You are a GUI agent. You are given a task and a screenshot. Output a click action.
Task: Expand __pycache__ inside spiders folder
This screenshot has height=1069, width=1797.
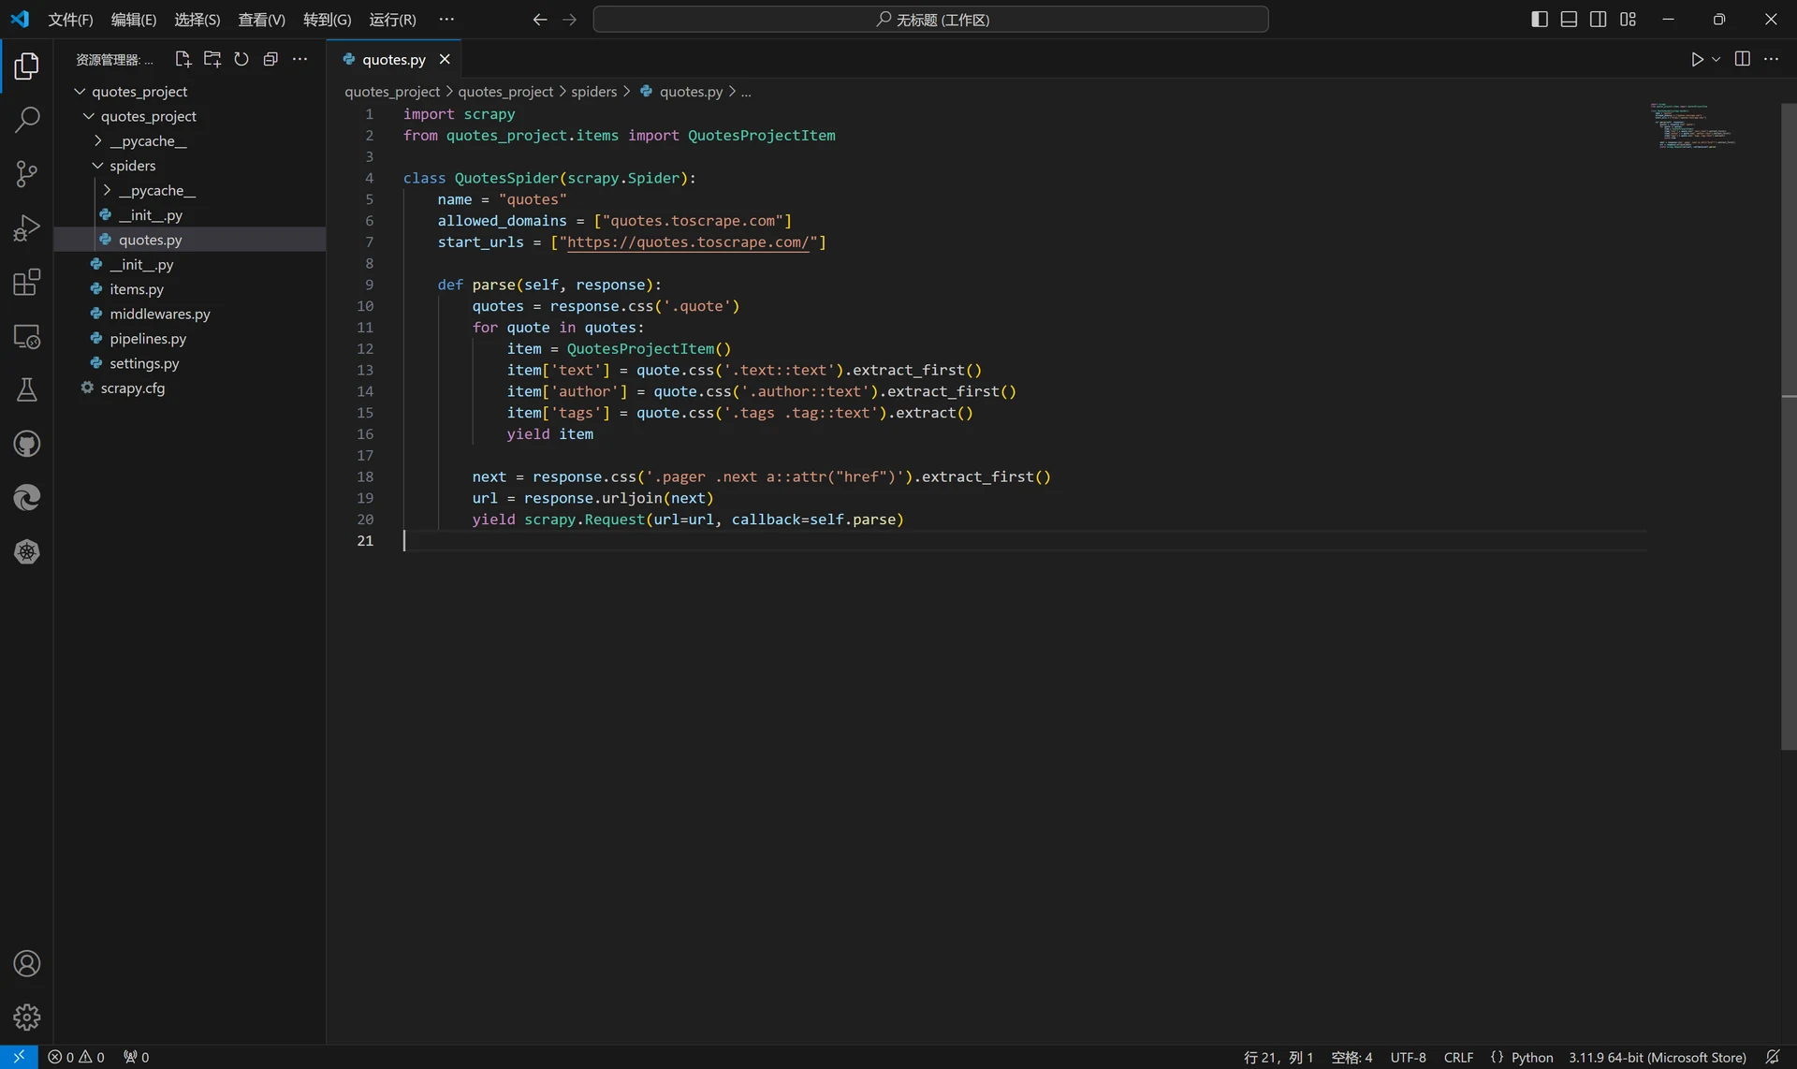(189, 190)
